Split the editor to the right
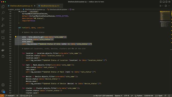This screenshot has width=172, height=97. (166, 6)
